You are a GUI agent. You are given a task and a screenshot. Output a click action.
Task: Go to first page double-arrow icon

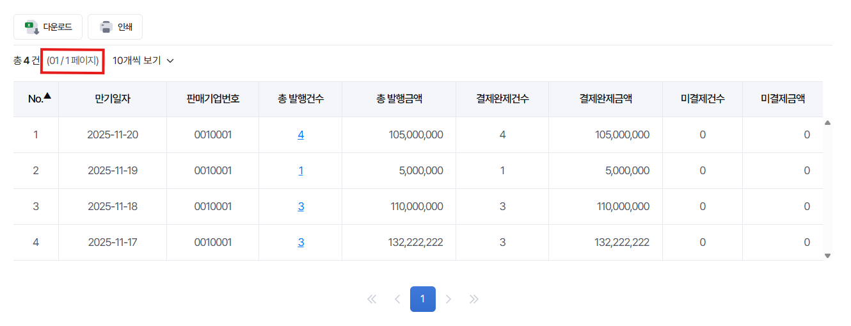(x=372, y=299)
